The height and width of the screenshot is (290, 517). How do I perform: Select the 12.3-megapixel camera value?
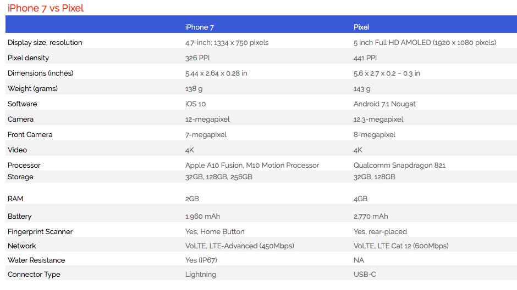(378, 119)
